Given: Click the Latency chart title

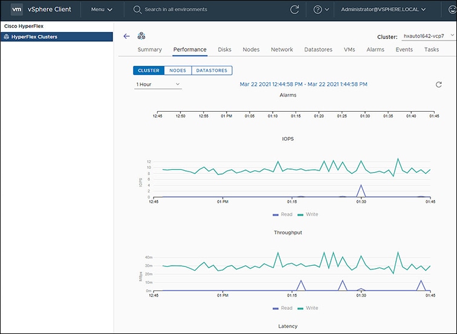Looking at the screenshot, I should (x=288, y=326).
